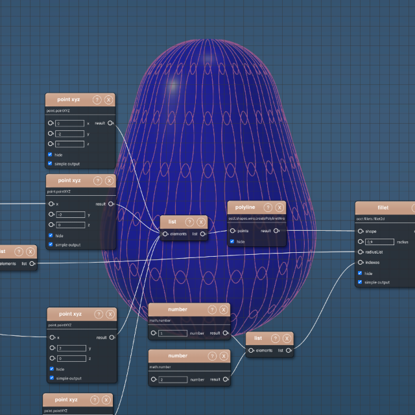415x415 pixels.
Task: Delete the polyline node via its X icon
Action: (x=279, y=207)
